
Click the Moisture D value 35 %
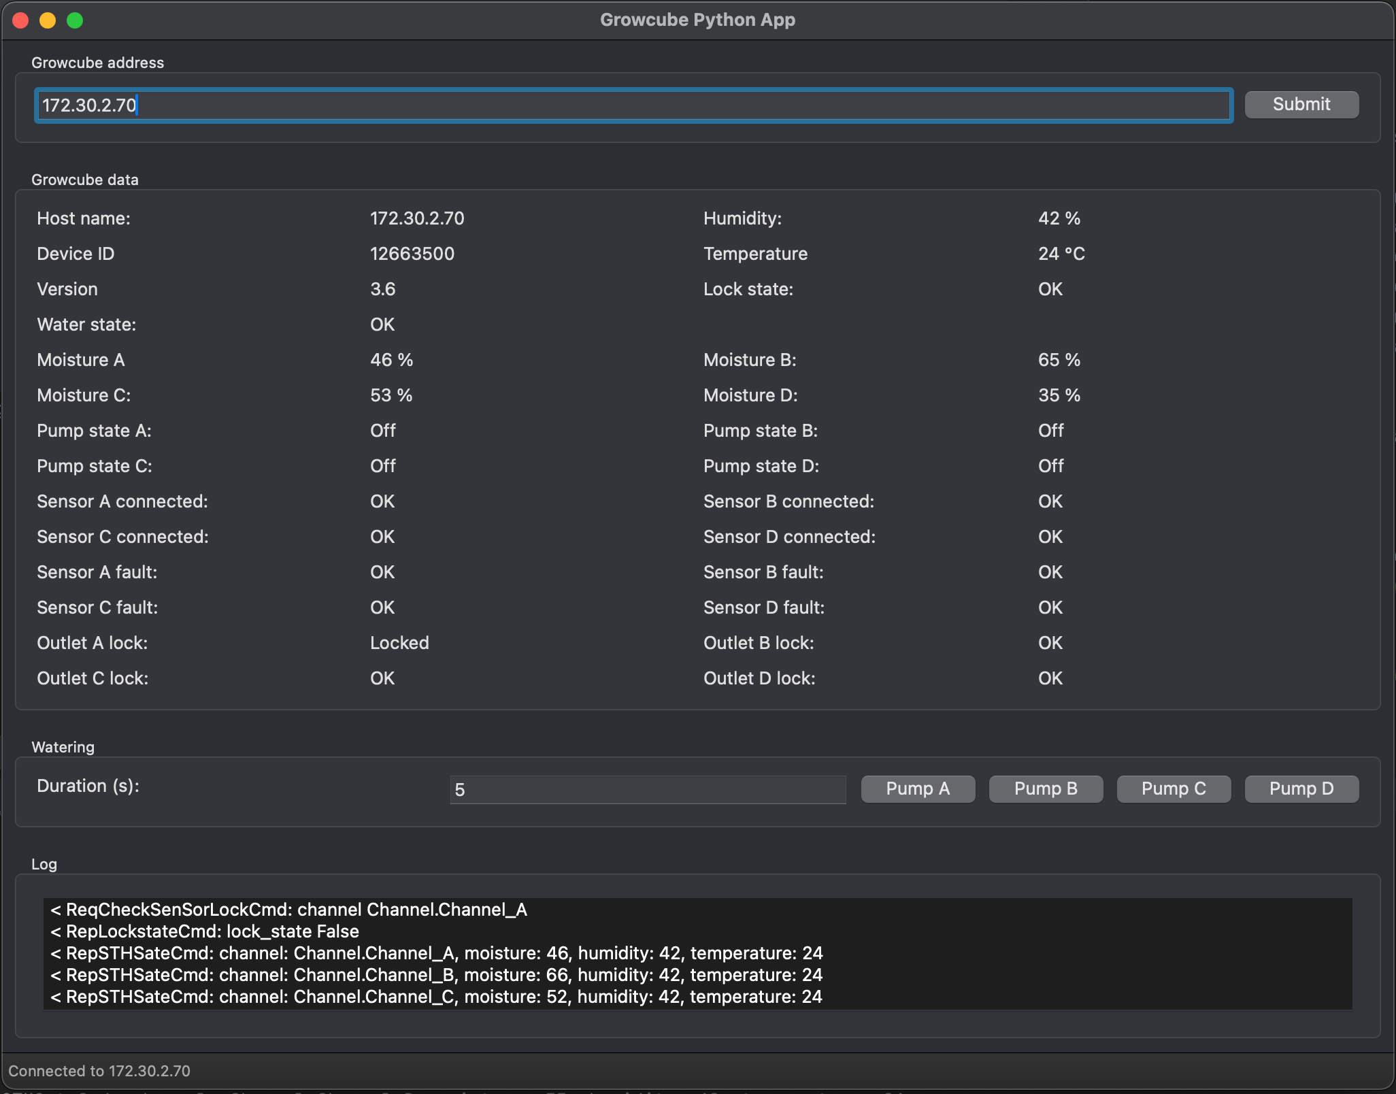[x=1059, y=395]
